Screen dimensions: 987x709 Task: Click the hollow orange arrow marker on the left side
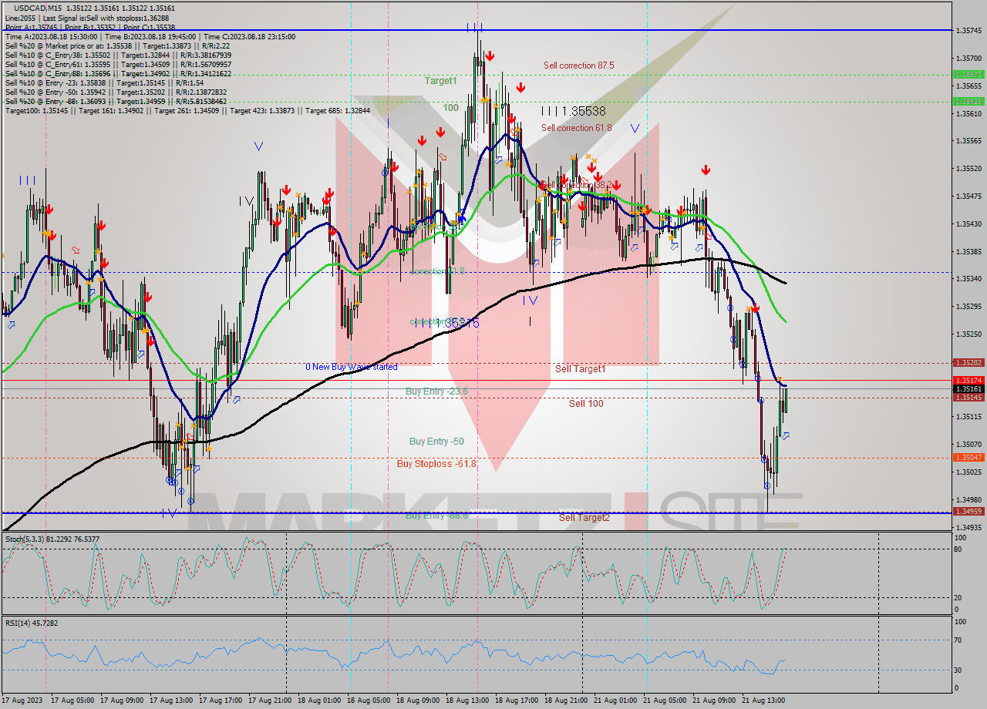75,250
